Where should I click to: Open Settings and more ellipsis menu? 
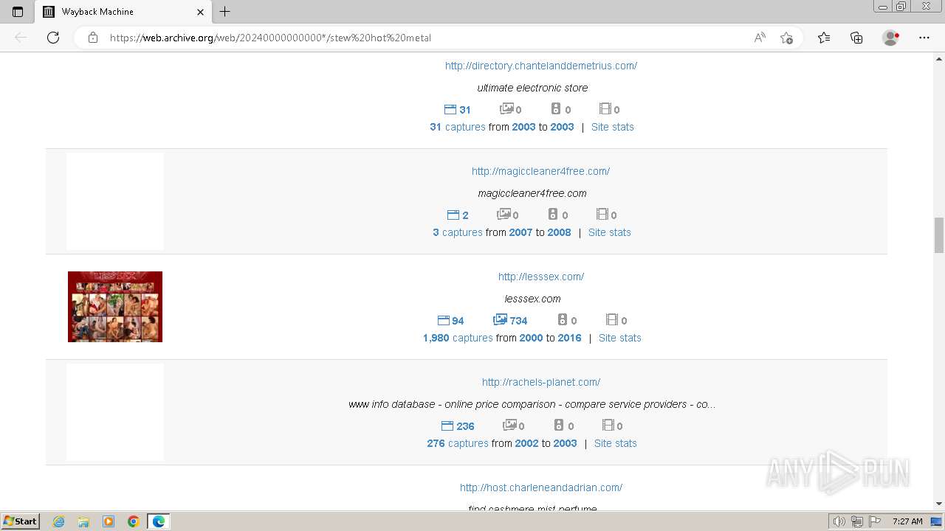pos(924,38)
